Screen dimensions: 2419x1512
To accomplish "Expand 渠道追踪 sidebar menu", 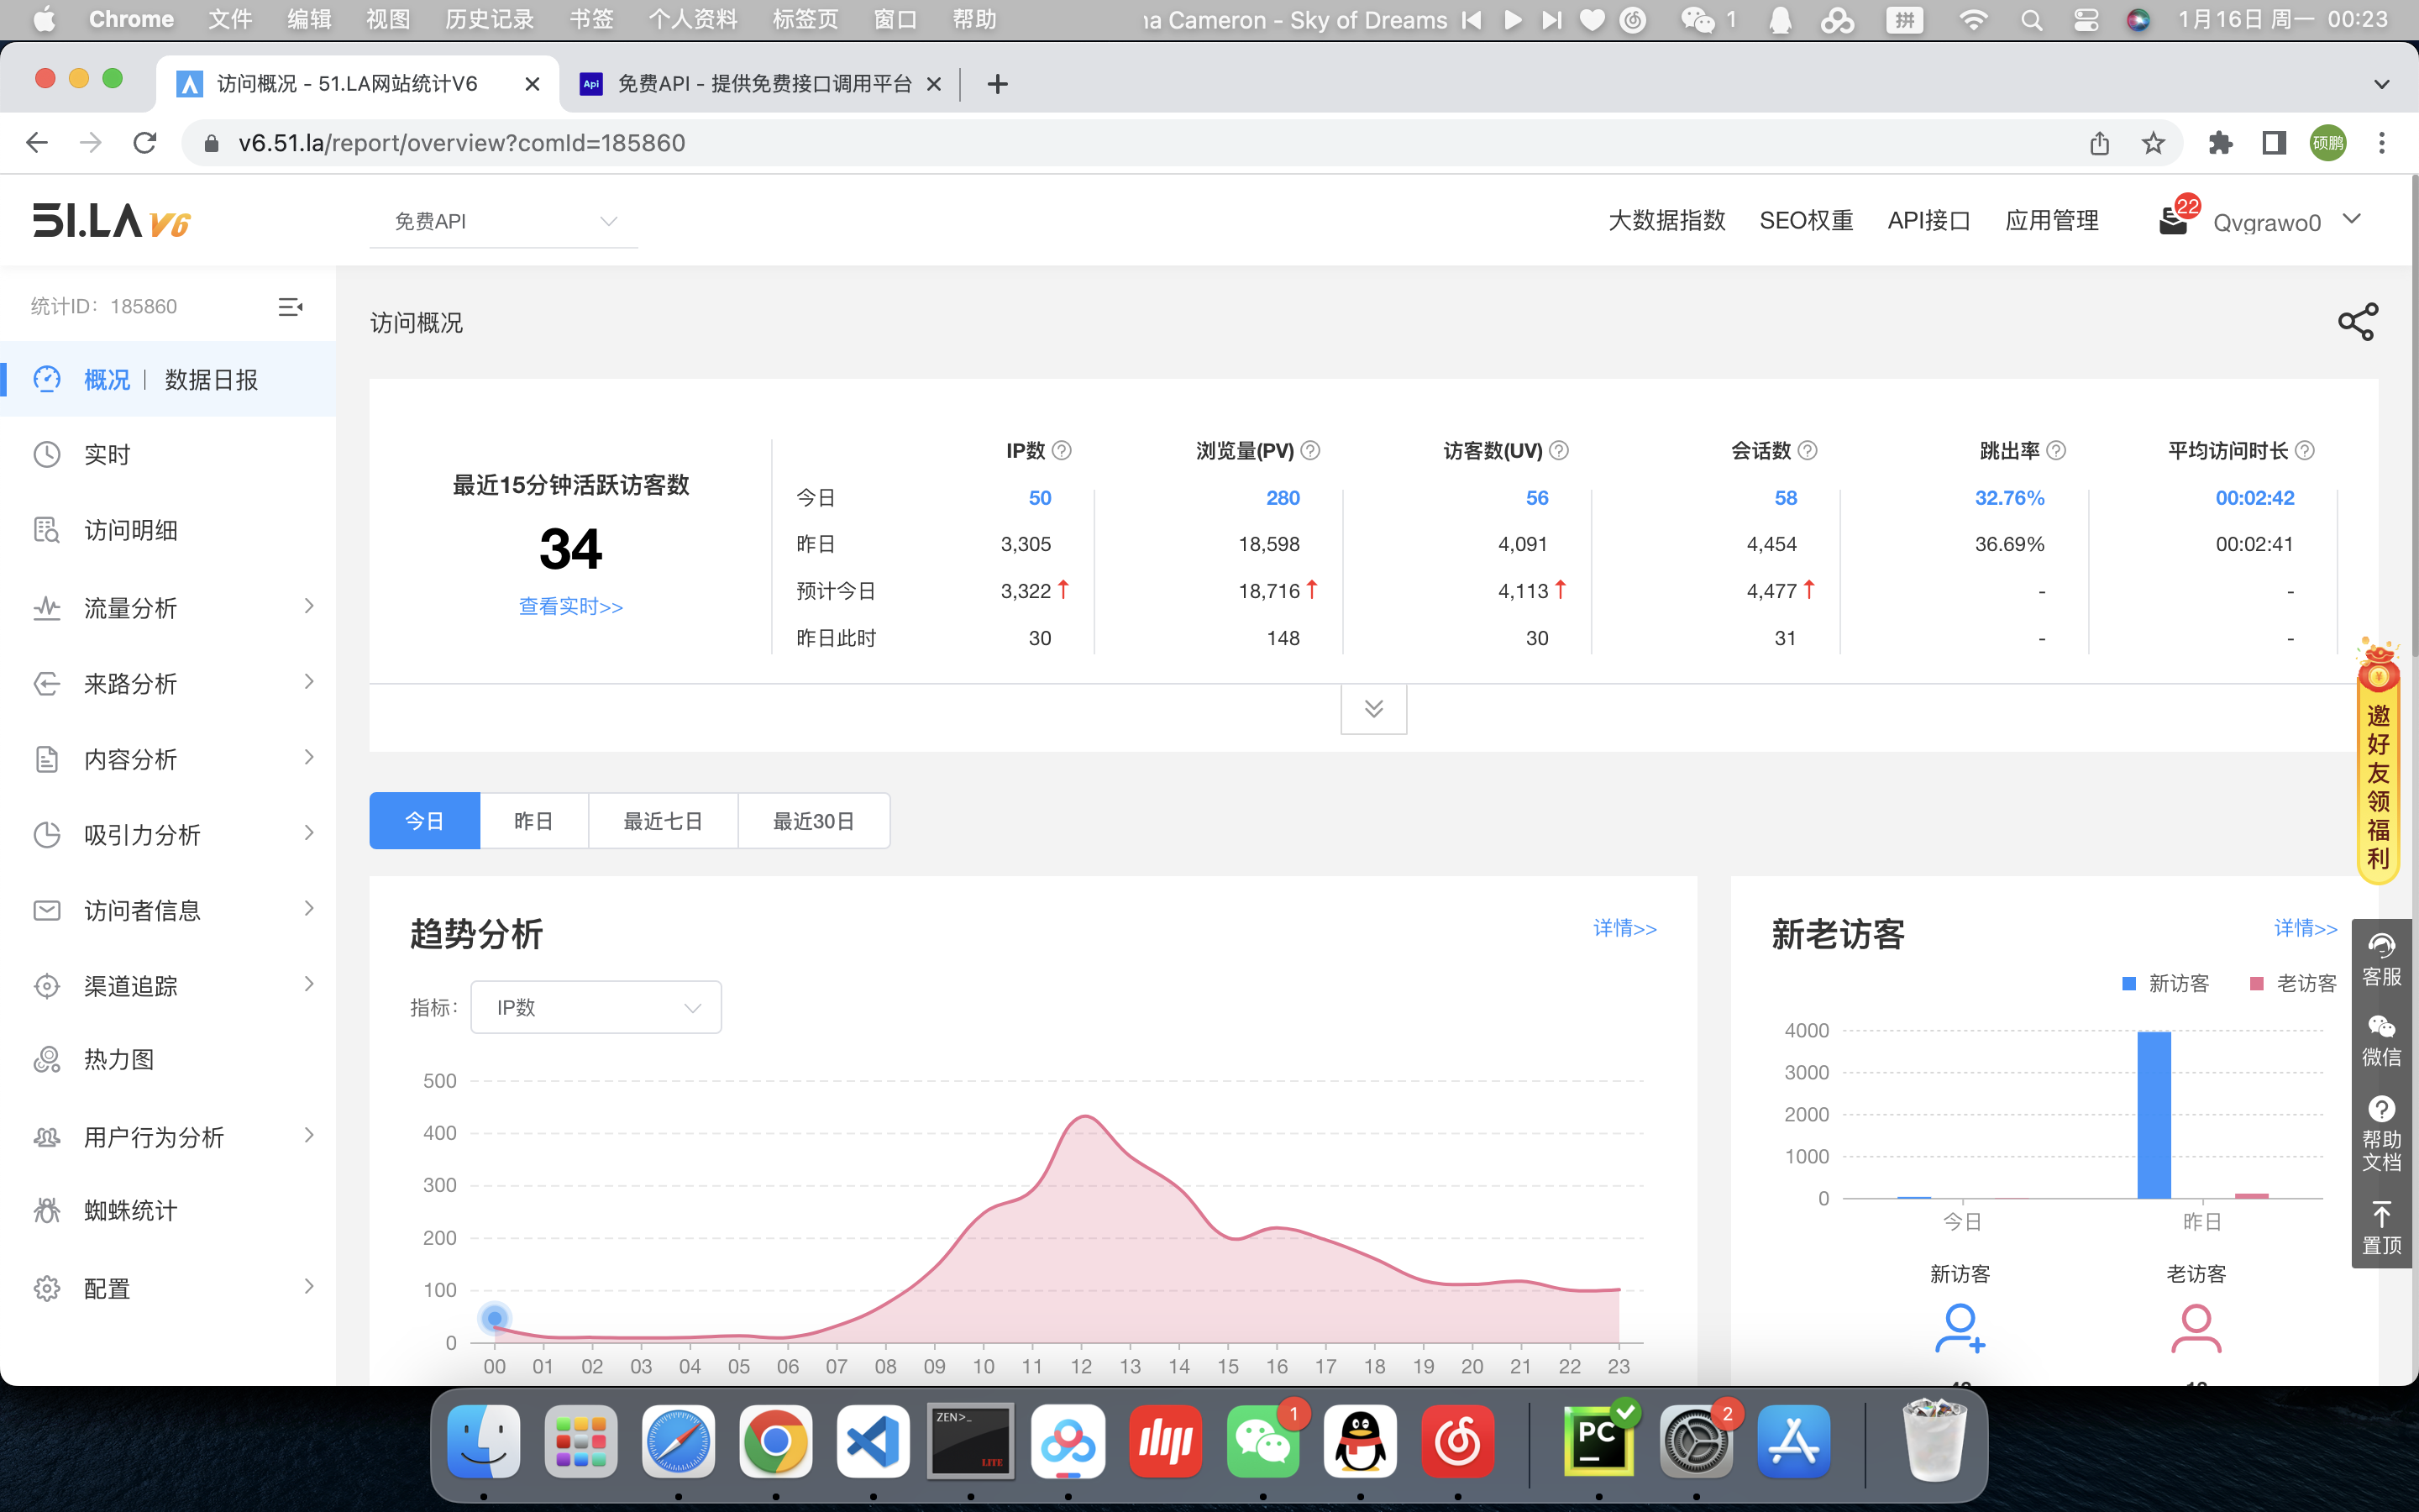I will (168, 986).
